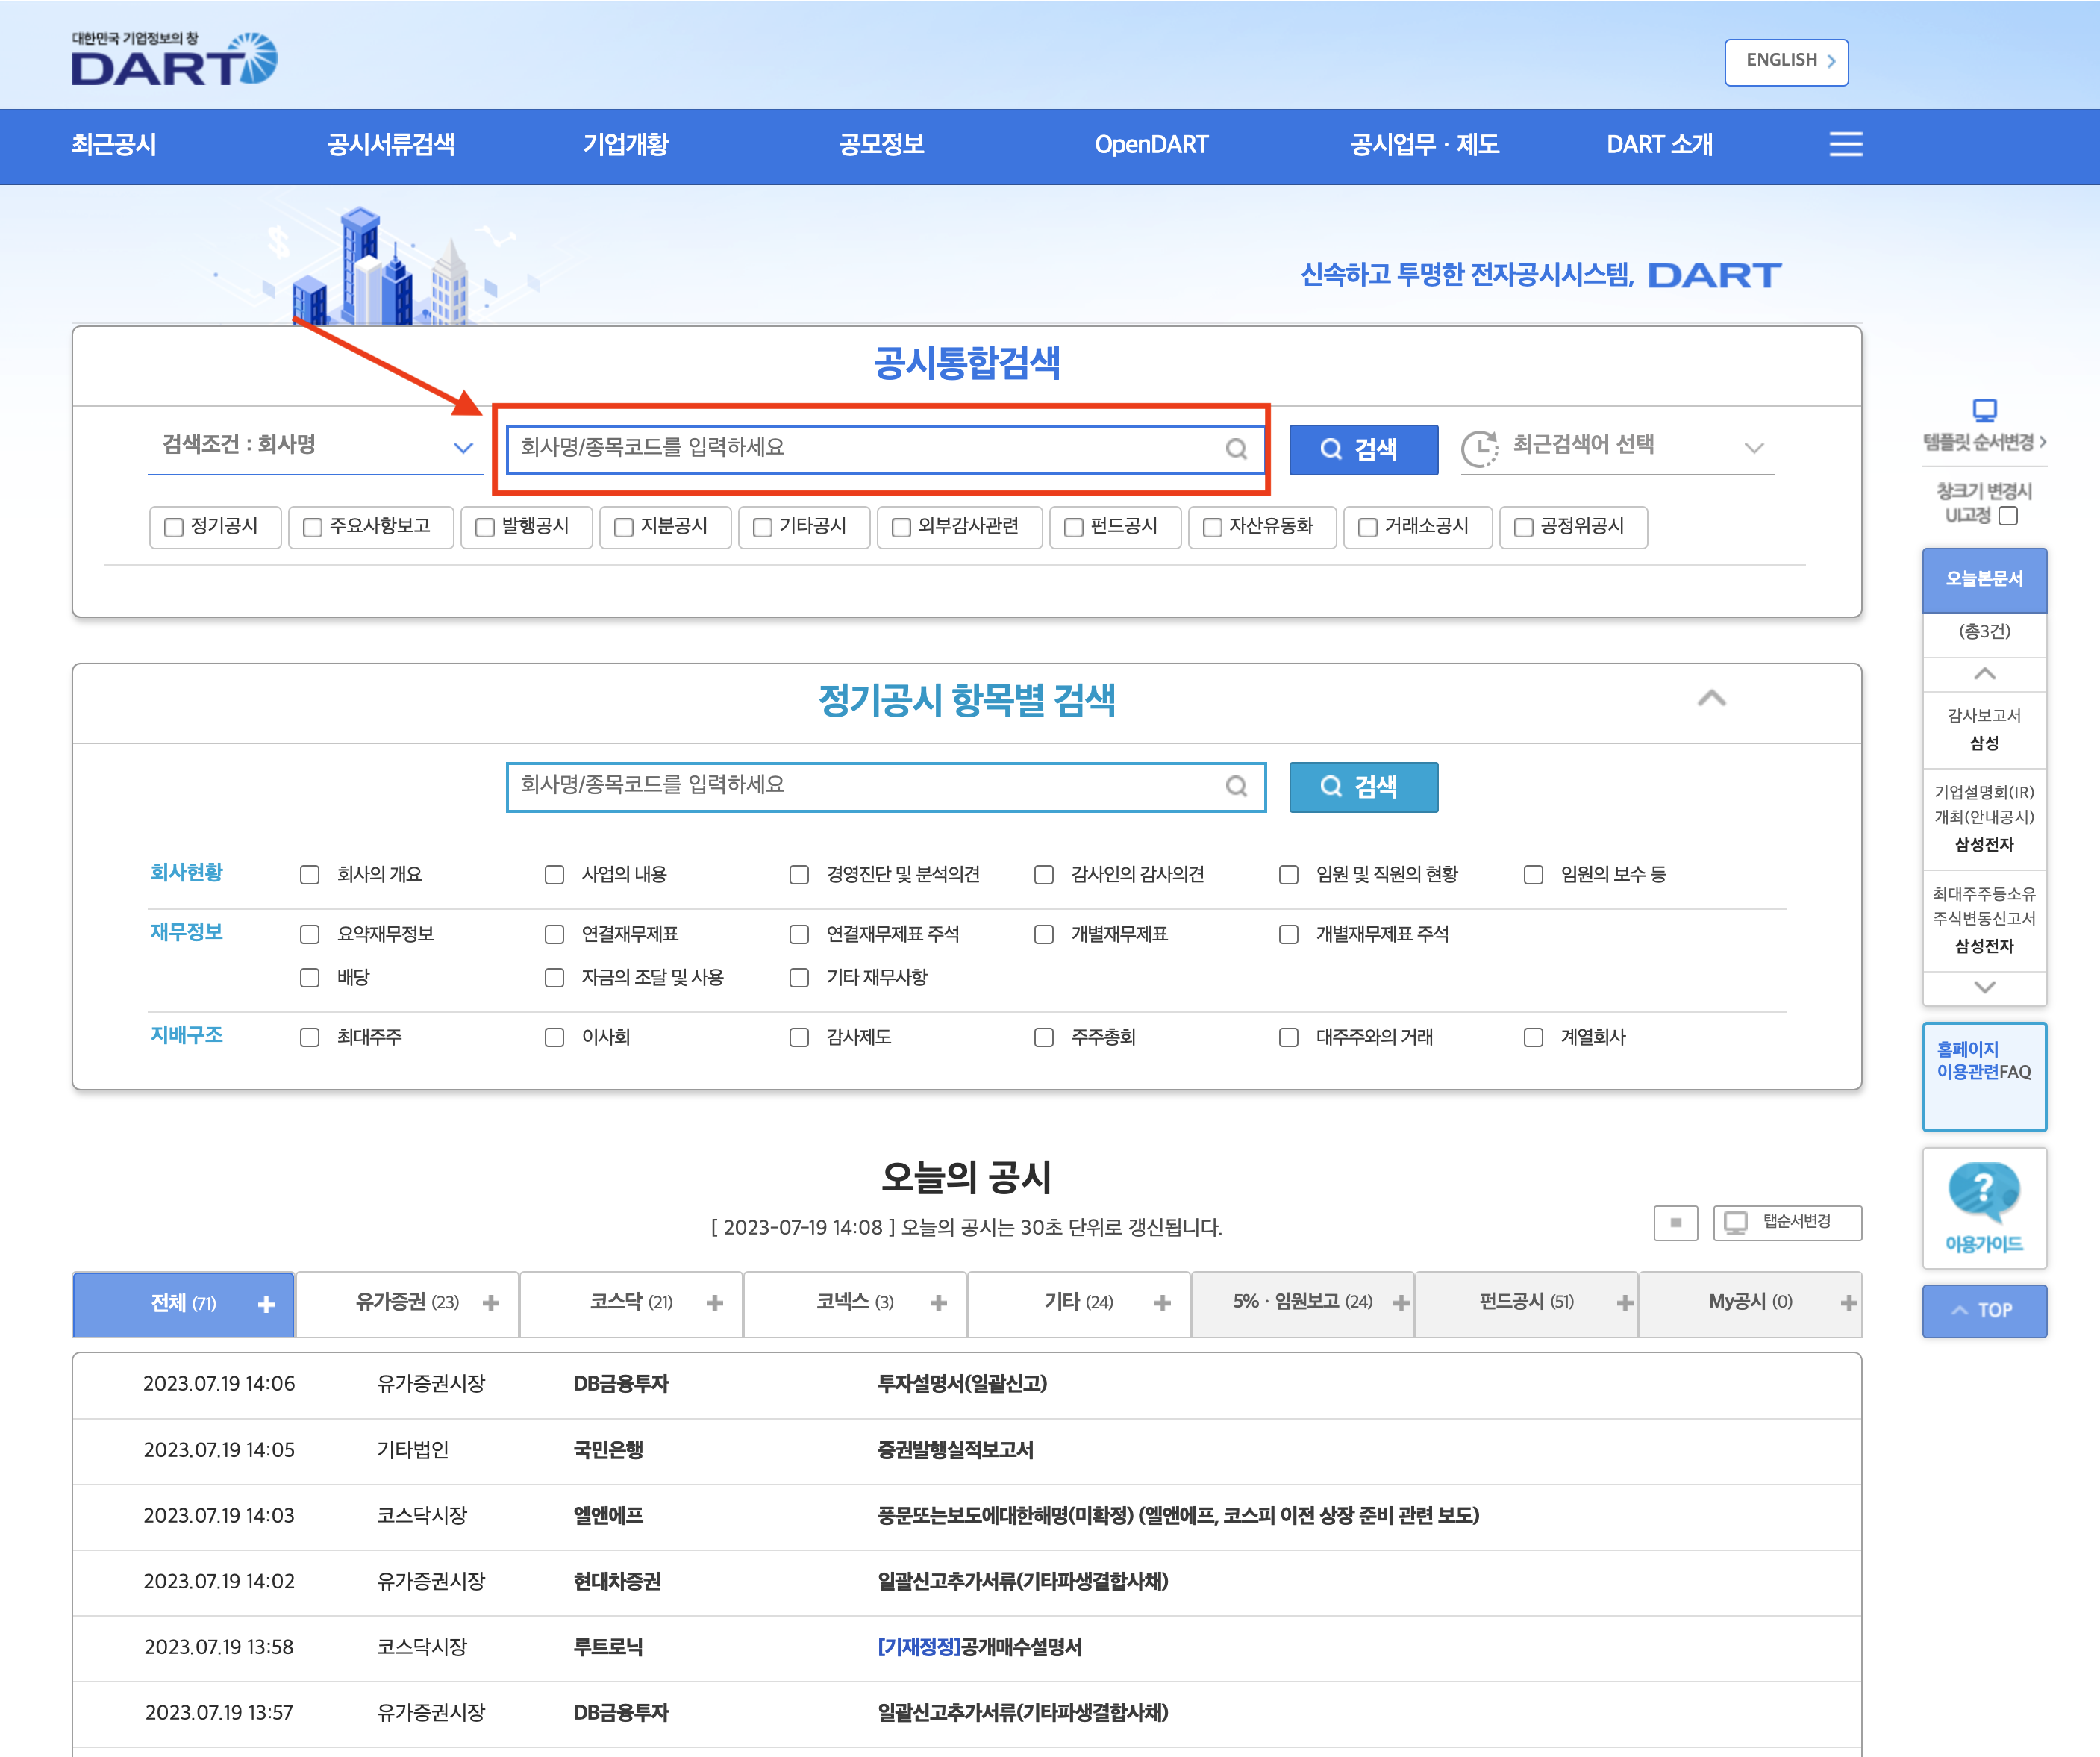Check the 주요사항보고 checkbox
Viewport: 2100px width, 1757px height.
(x=313, y=527)
